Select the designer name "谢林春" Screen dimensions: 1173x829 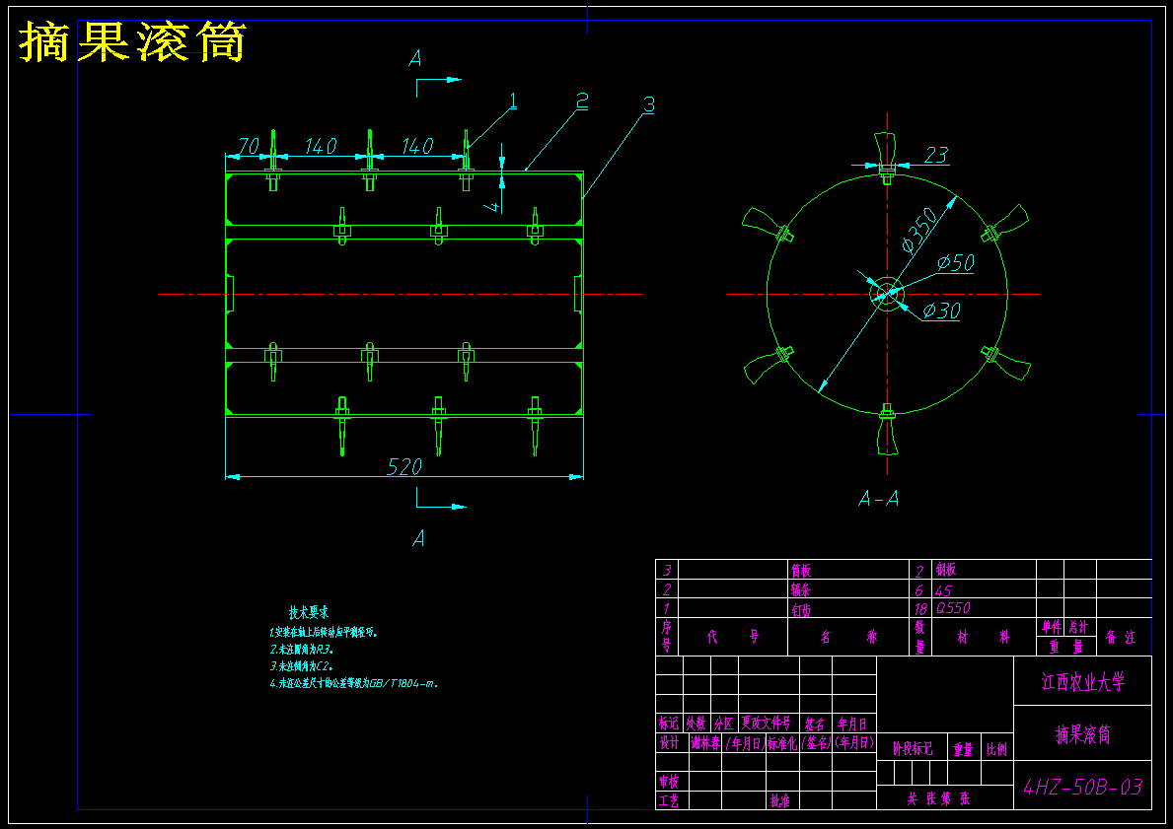click(x=705, y=743)
